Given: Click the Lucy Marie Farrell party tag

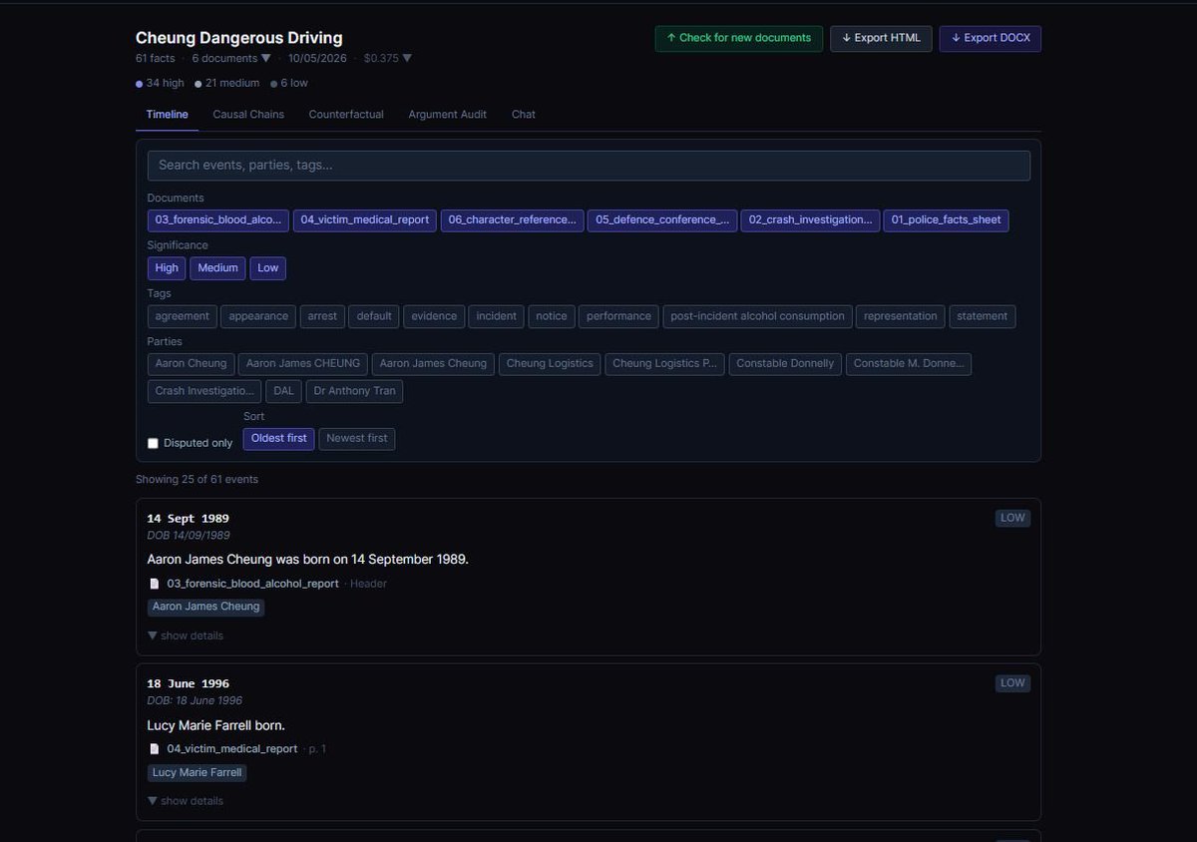Looking at the screenshot, I should pyautogui.click(x=198, y=772).
